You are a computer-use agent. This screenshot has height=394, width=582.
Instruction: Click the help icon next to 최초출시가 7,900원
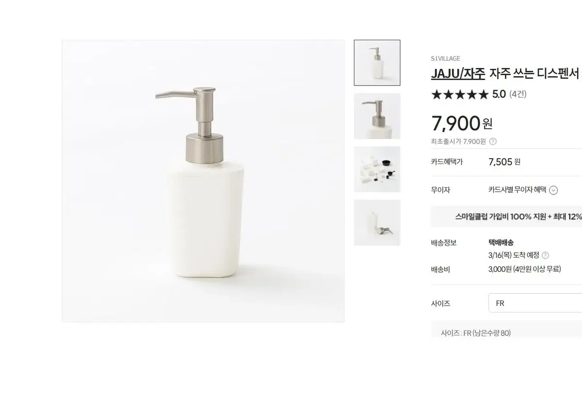click(493, 141)
